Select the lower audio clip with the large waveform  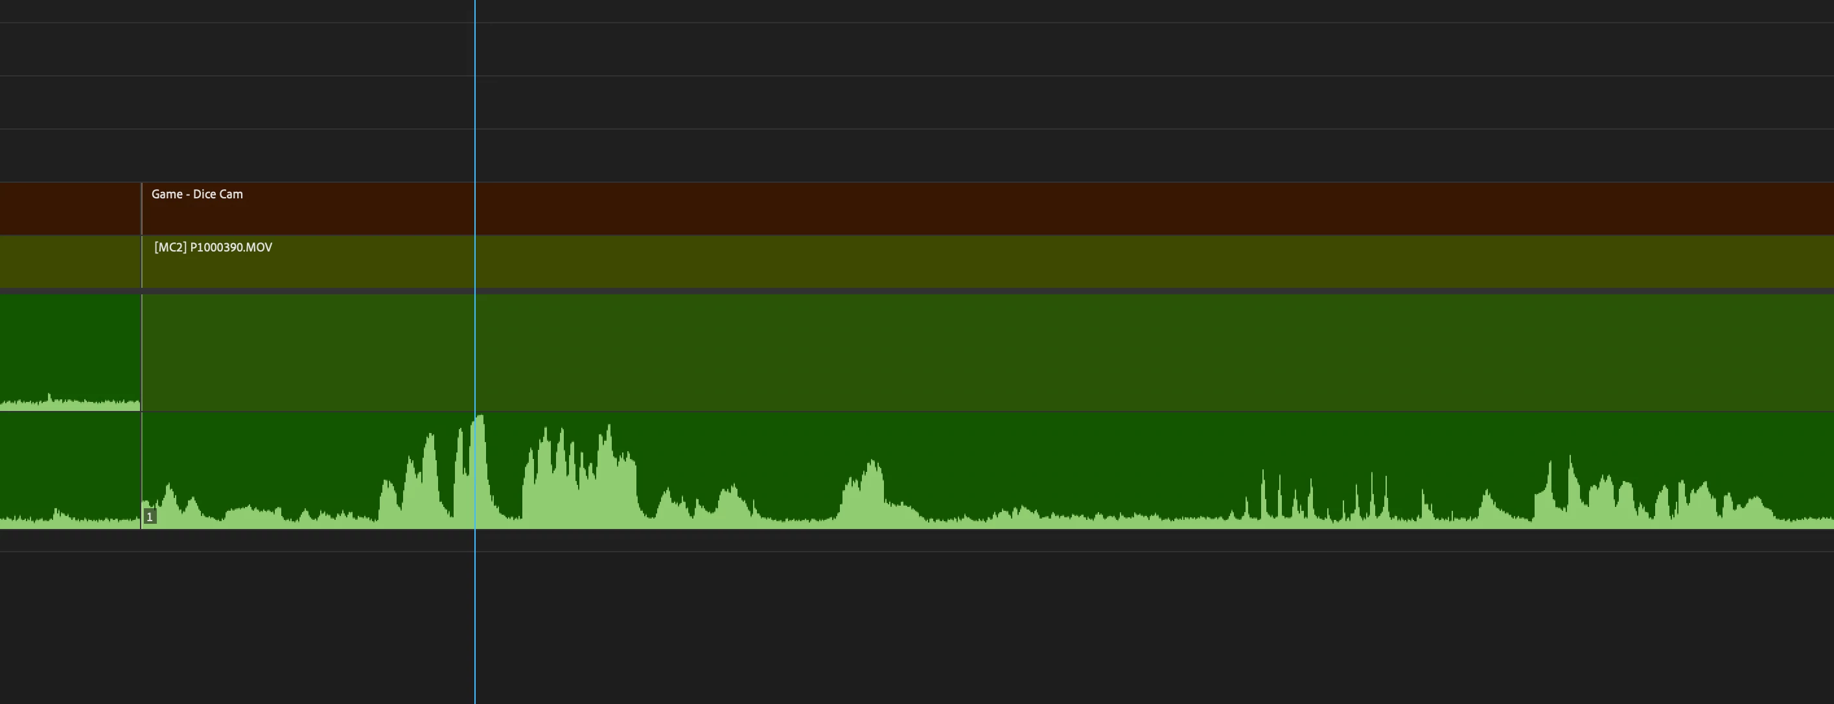point(988,471)
